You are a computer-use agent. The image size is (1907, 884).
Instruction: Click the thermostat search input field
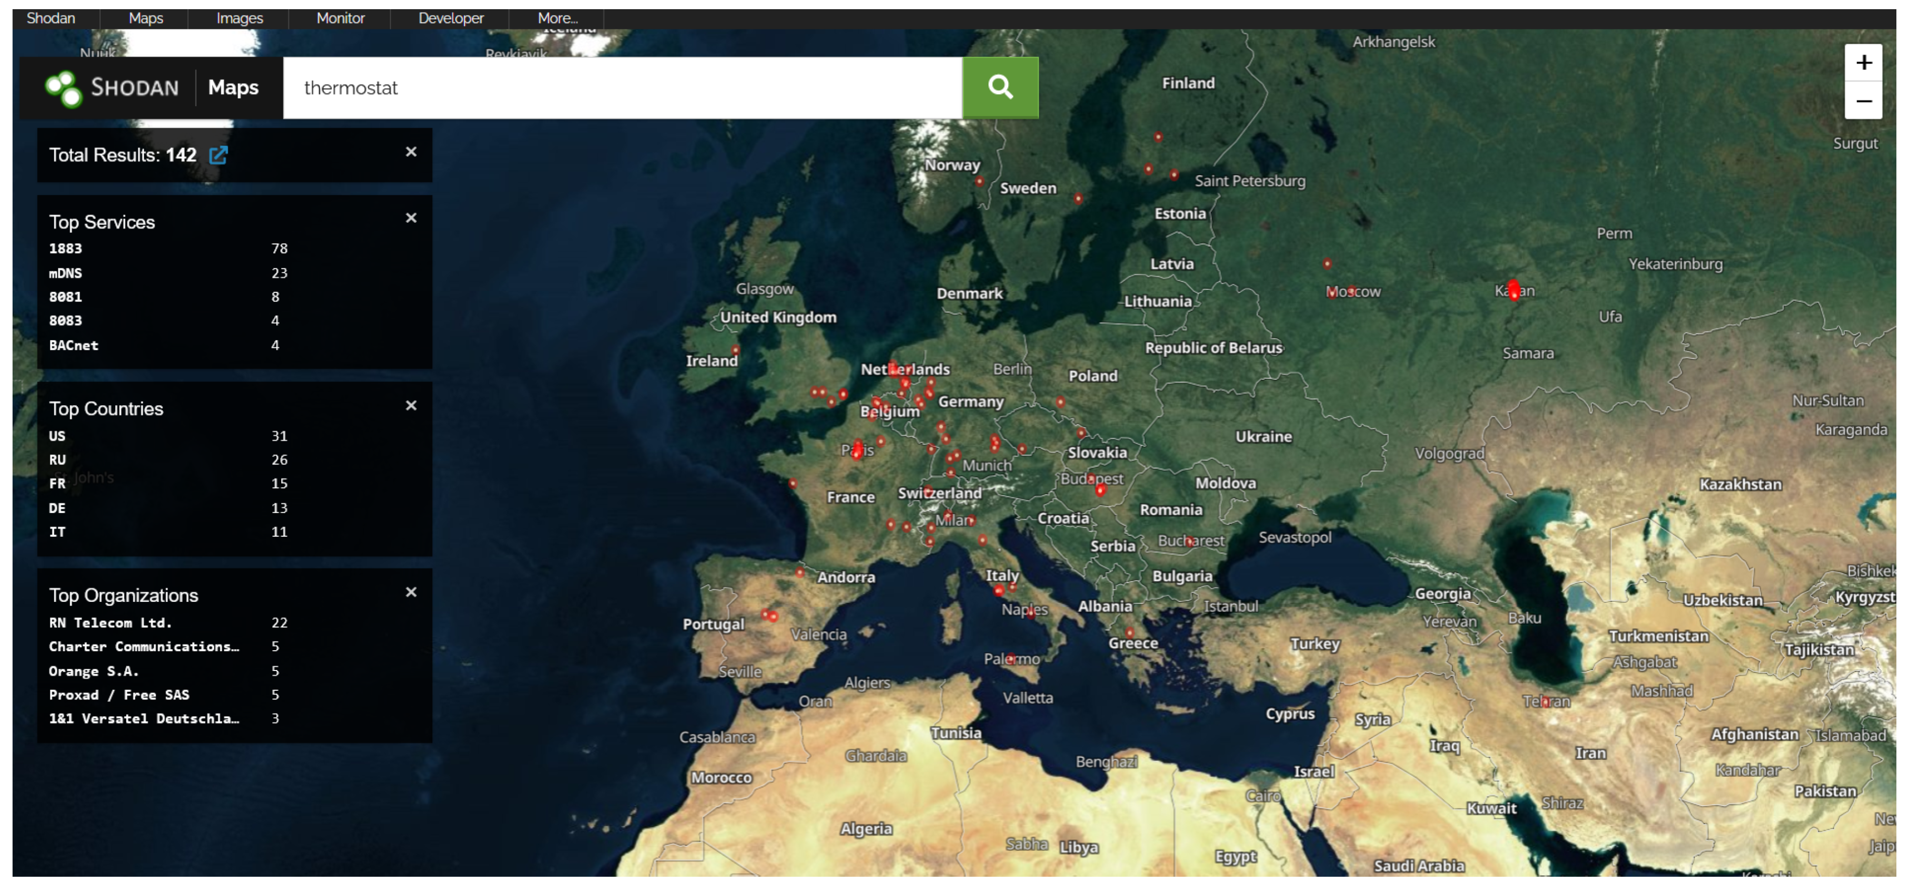(622, 88)
